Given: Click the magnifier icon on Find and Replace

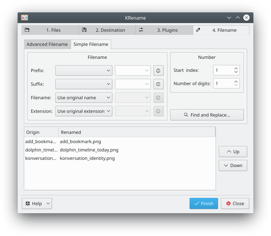Looking at the screenshot, I should pyautogui.click(x=186, y=115).
